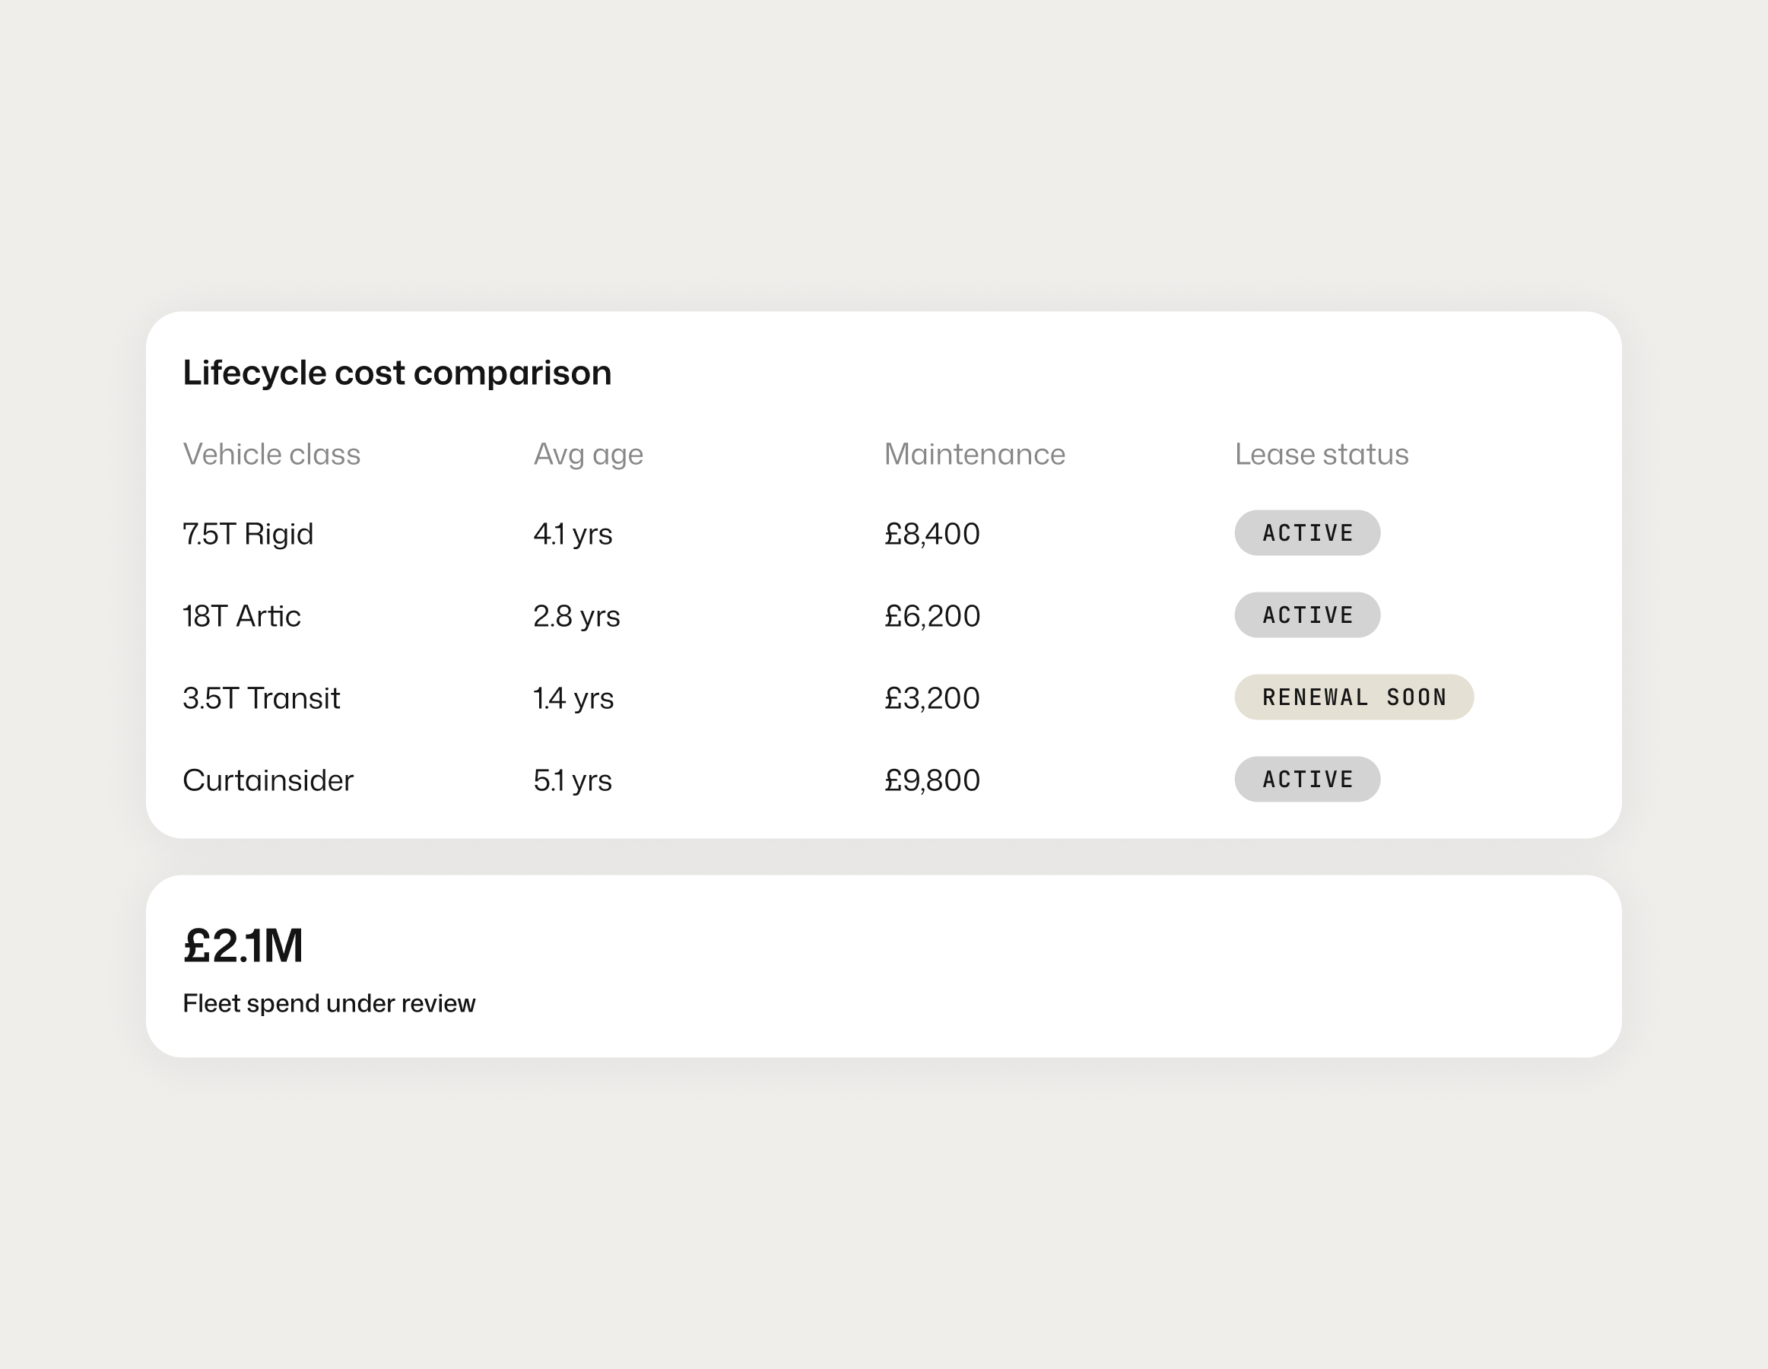Viewport: 1768px width, 1369px height.
Task: Sort by the Vehicle class column
Action: click(271, 455)
